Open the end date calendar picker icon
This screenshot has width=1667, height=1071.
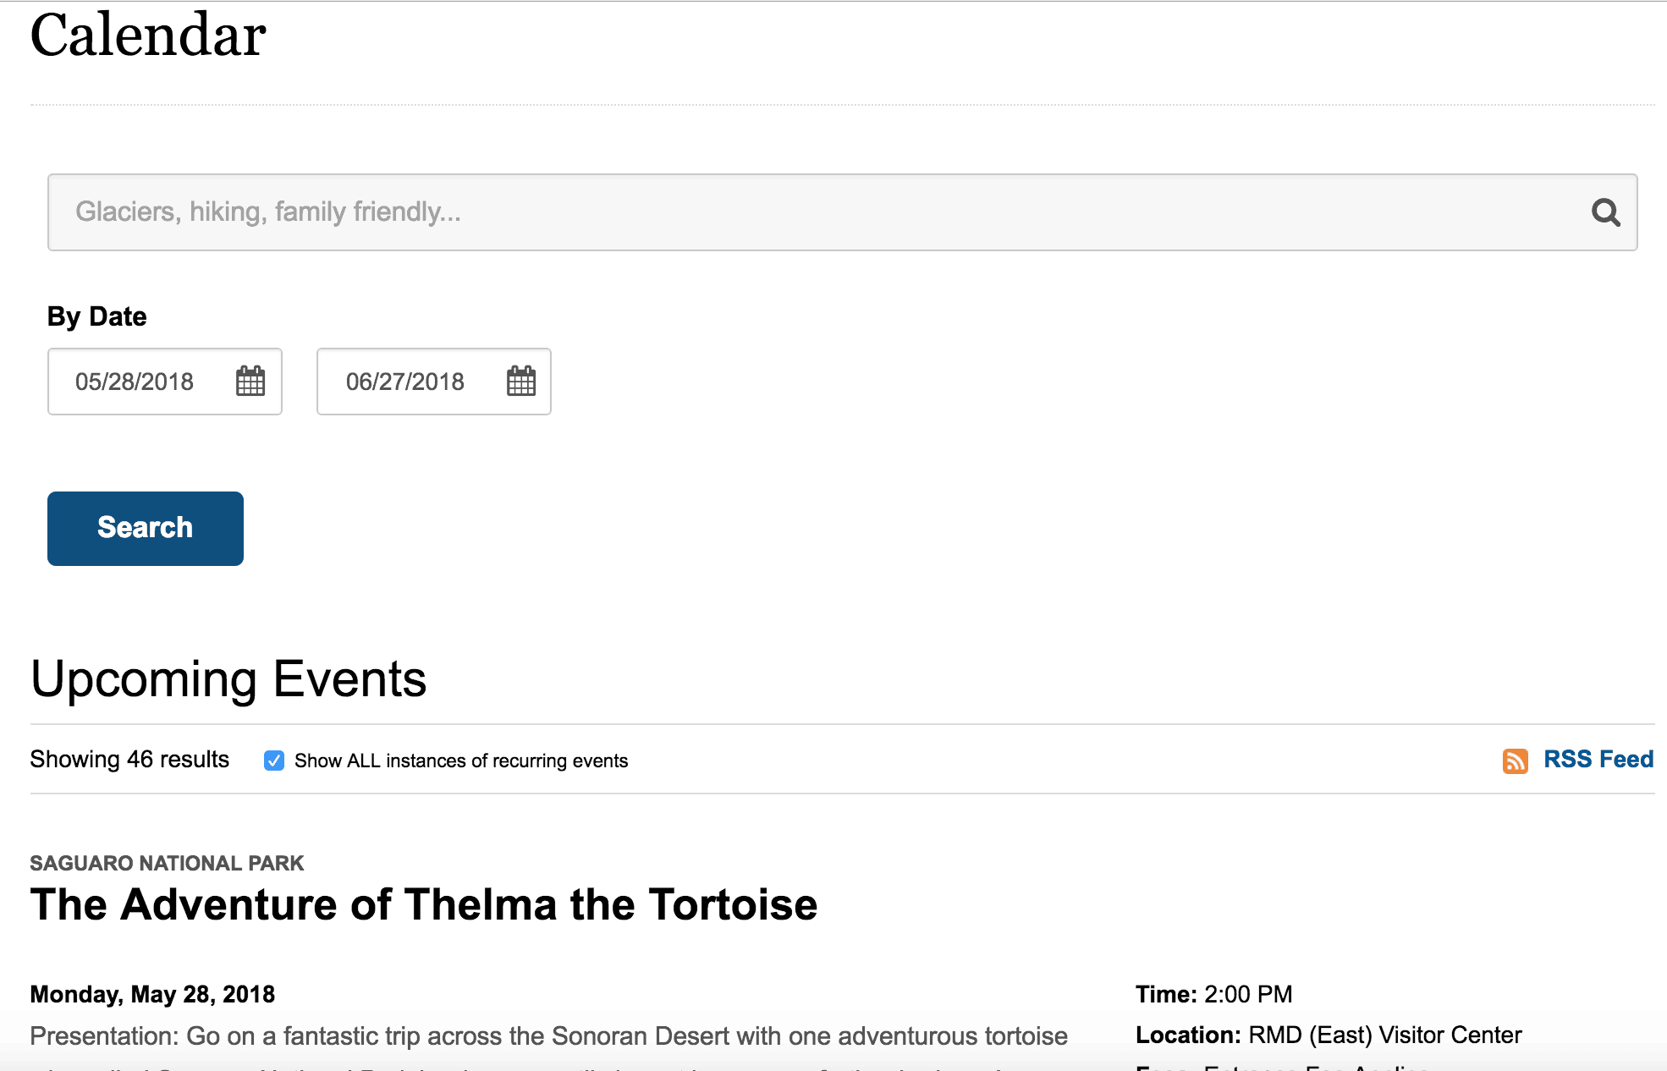pos(521,382)
